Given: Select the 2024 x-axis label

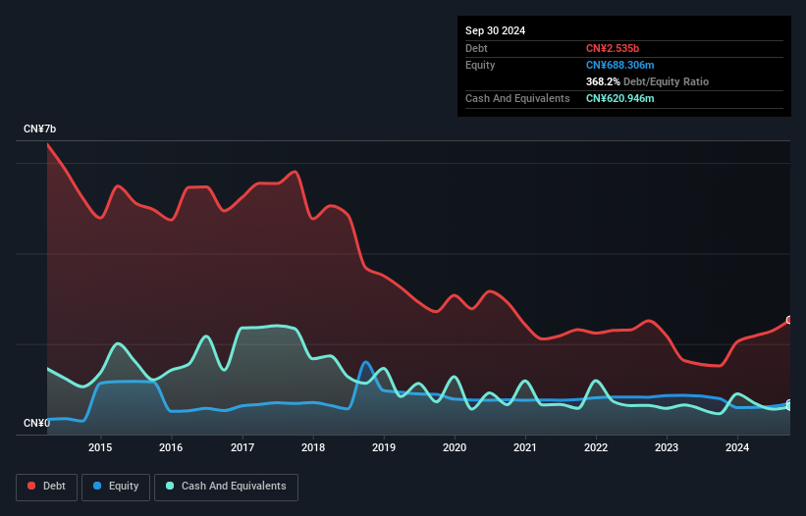Looking at the screenshot, I should click(x=737, y=447).
